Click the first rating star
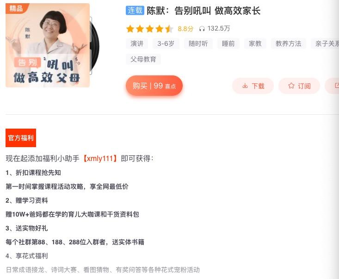The width and height of the screenshot is (339, 279). (130, 29)
